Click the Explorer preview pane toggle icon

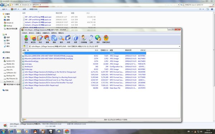click(x=207, y=9)
